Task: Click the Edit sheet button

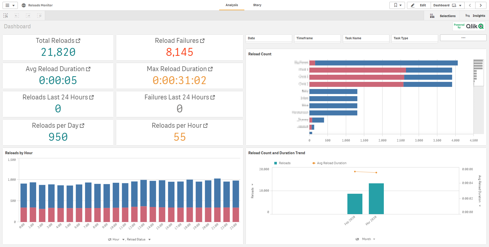Action: (x=419, y=5)
